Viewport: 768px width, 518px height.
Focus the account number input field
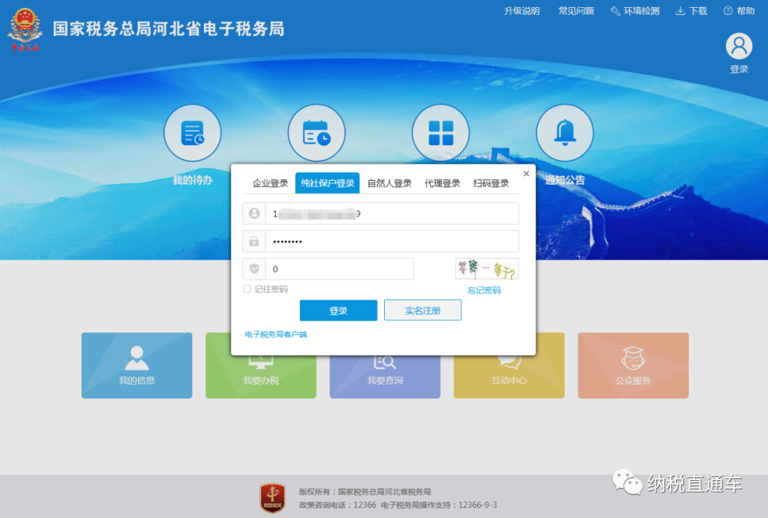point(392,213)
